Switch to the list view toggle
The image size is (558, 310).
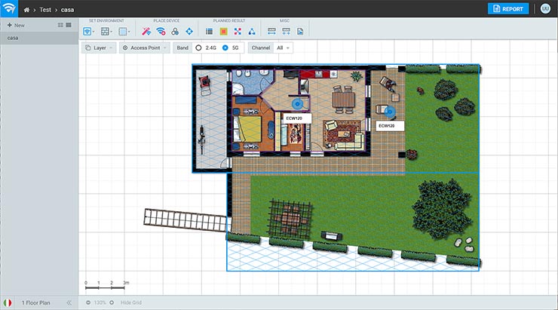69,25
